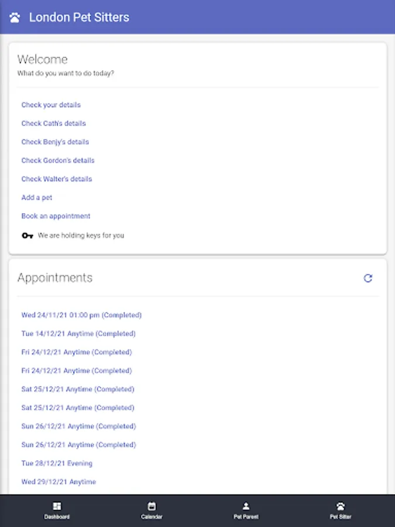Click Add a pet link

pos(37,198)
